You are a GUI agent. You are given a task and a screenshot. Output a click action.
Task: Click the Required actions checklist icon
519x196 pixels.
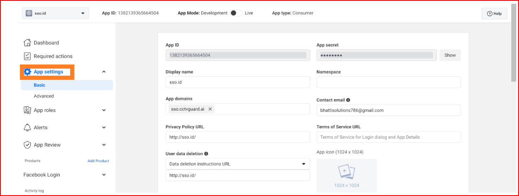click(27, 56)
